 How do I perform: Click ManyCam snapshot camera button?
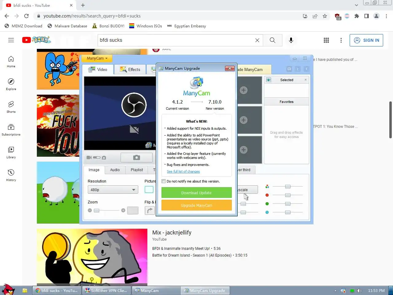pos(137,157)
